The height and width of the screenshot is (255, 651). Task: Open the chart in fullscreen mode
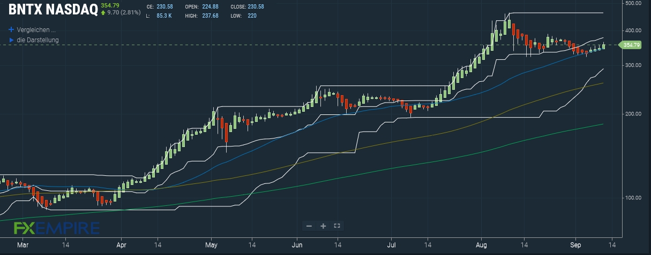pyautogui.click(x=337, y=226)
